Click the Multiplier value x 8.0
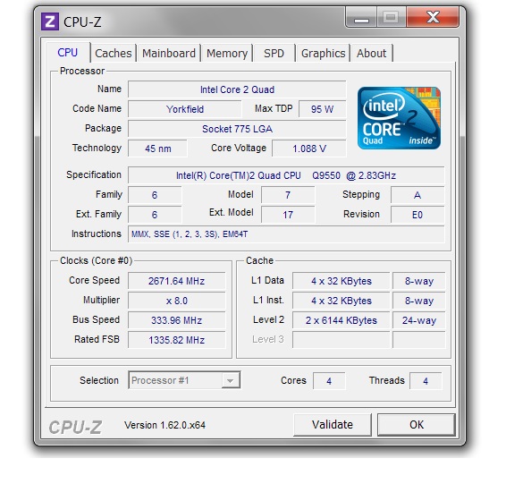 tap(176, 301)
